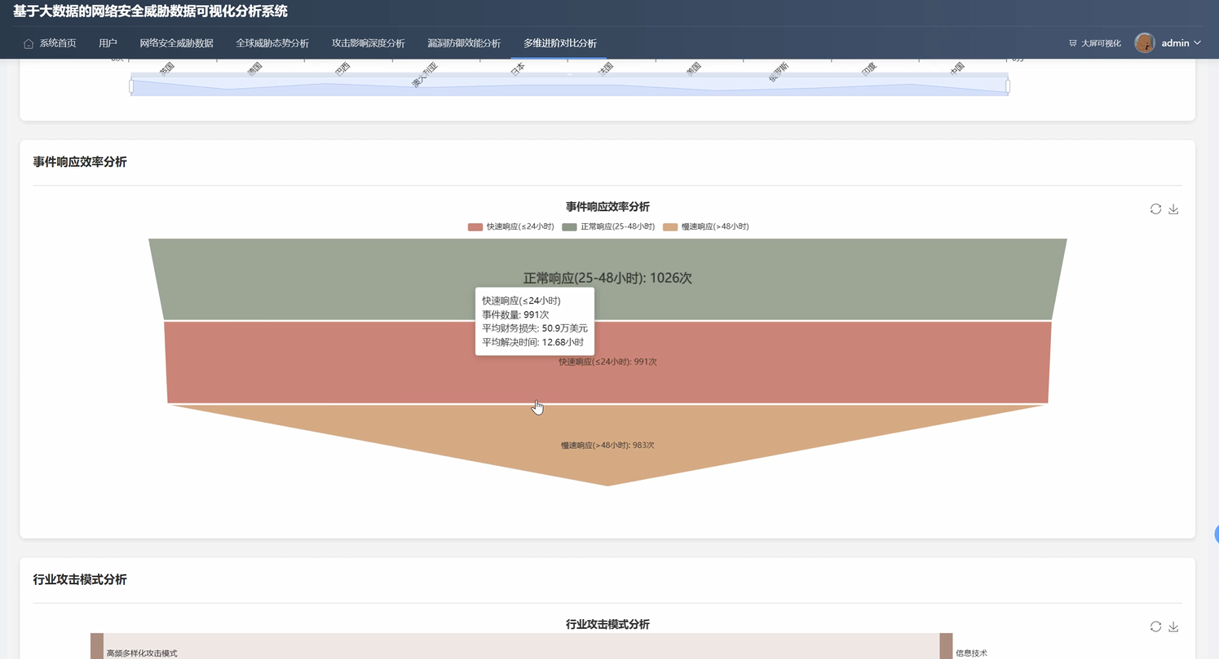1219x659 pixels.
Task: Download the 行业攻击模式分析 chart image
Action: tap(1173, 626)
